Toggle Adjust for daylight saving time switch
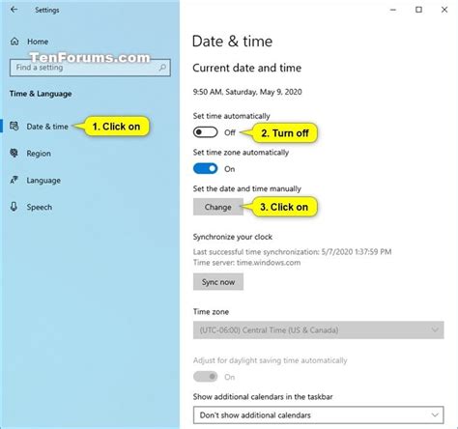This screenshot has width=458, height=429. pyautogui.click(x=206, y=376)
